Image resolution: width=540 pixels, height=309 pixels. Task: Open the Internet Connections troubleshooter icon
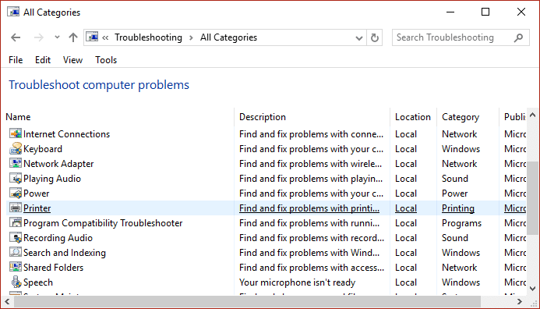(x=16, y=133)
